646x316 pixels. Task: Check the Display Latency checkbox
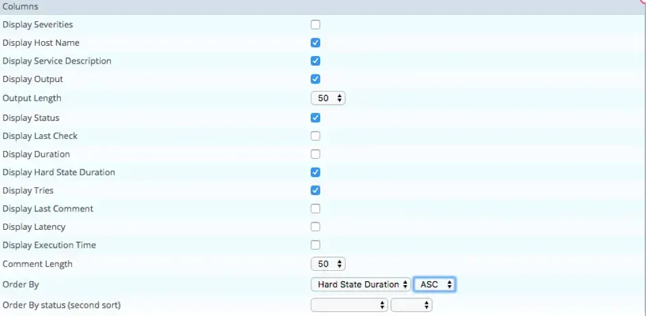tap(315, 226)
